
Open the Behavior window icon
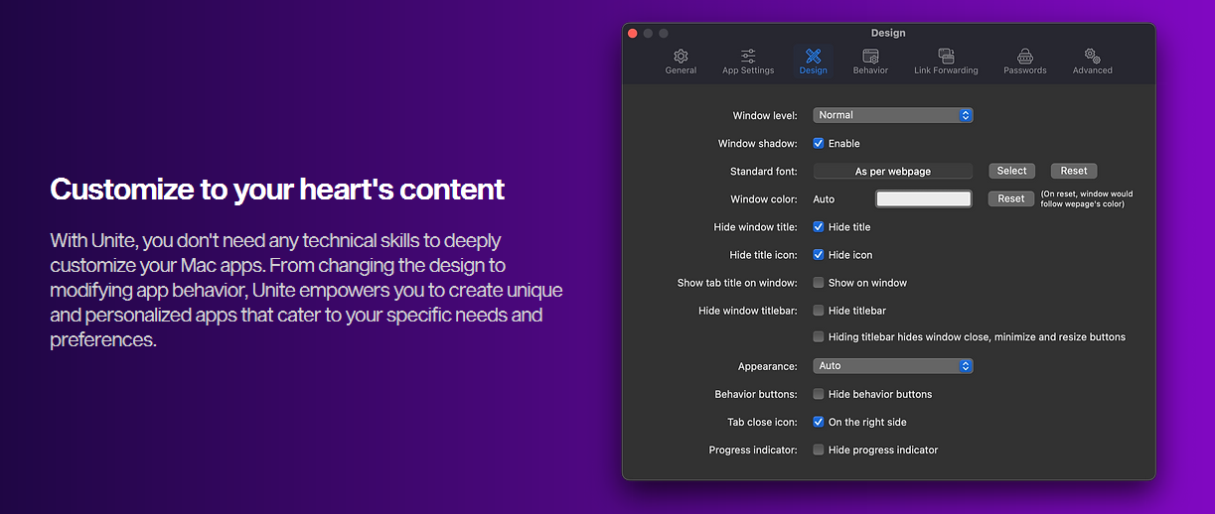tap(870, 57)
